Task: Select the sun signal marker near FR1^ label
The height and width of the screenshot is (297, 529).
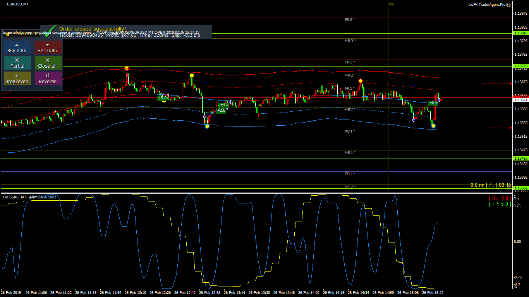Action: pyautogui.click(x=361, y=81)
